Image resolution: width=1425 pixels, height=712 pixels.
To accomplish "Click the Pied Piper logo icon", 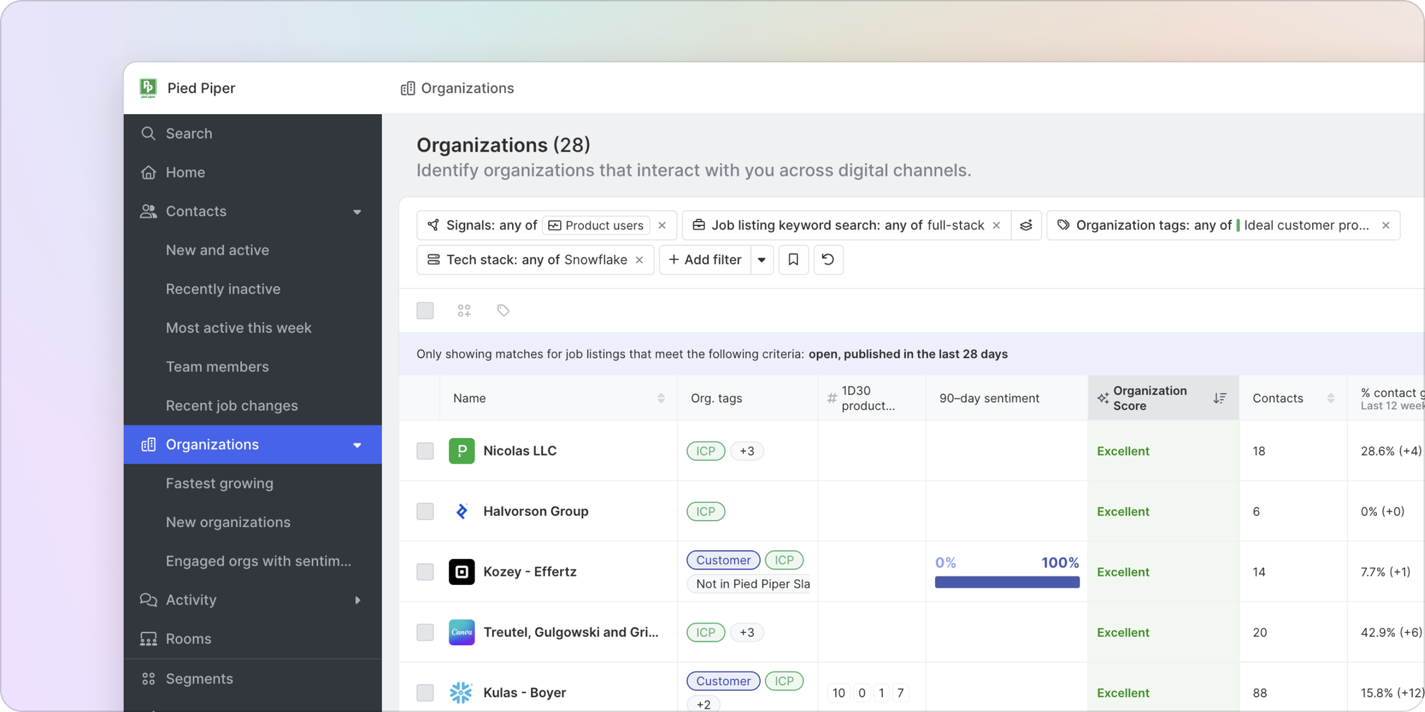I will [x=148, y=88].
